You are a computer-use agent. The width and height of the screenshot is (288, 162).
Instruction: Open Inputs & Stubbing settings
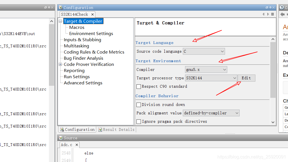(x=82, y=40)
